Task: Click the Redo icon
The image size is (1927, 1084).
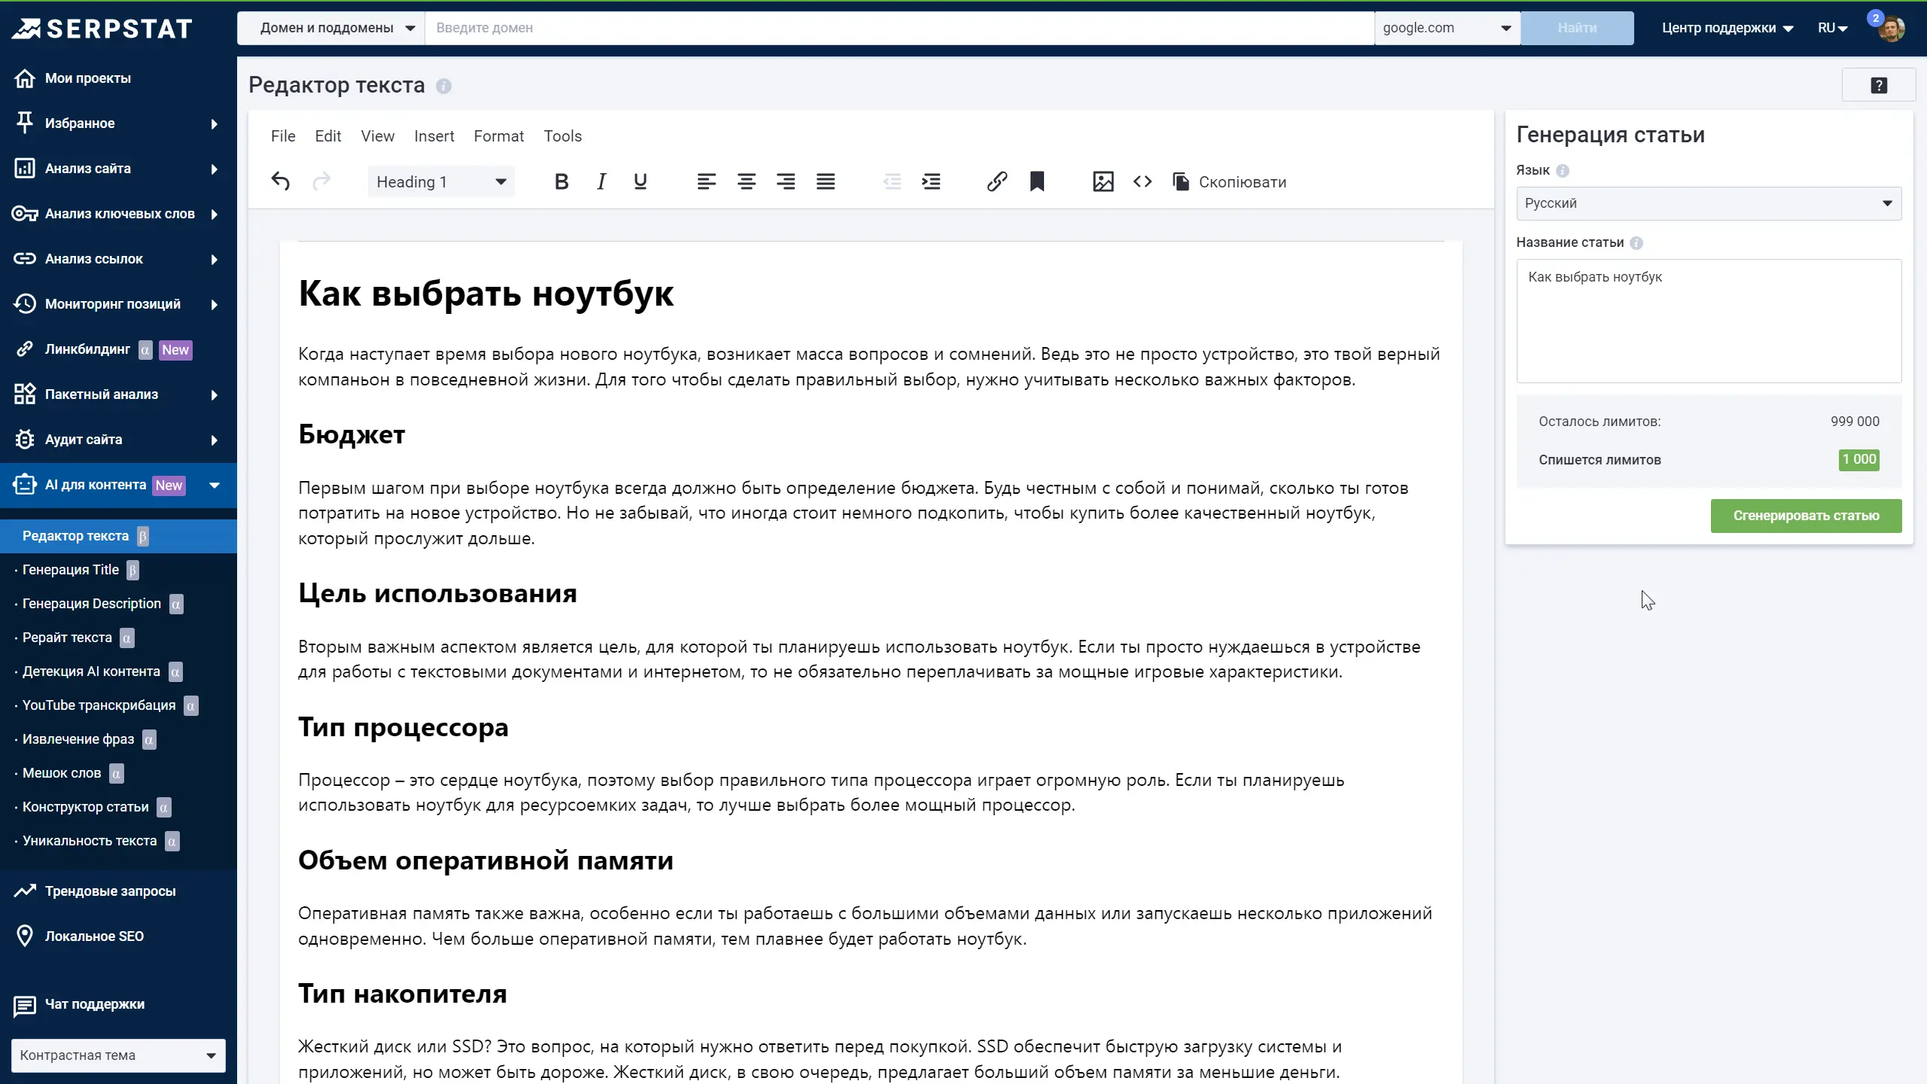Action: pyautogui.click(x=321, y=181)
